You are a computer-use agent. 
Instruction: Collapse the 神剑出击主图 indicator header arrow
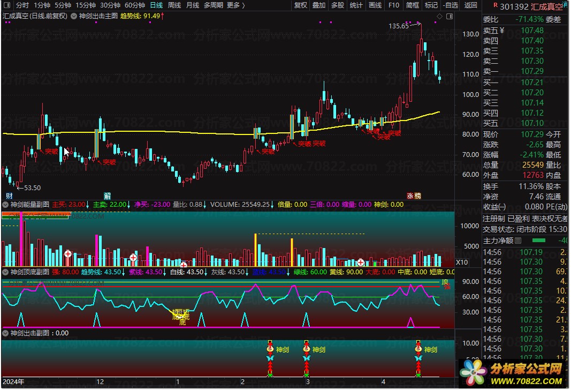73,17
